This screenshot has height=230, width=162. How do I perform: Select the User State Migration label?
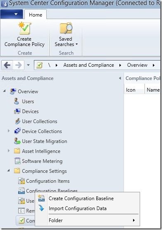point(45,141)
